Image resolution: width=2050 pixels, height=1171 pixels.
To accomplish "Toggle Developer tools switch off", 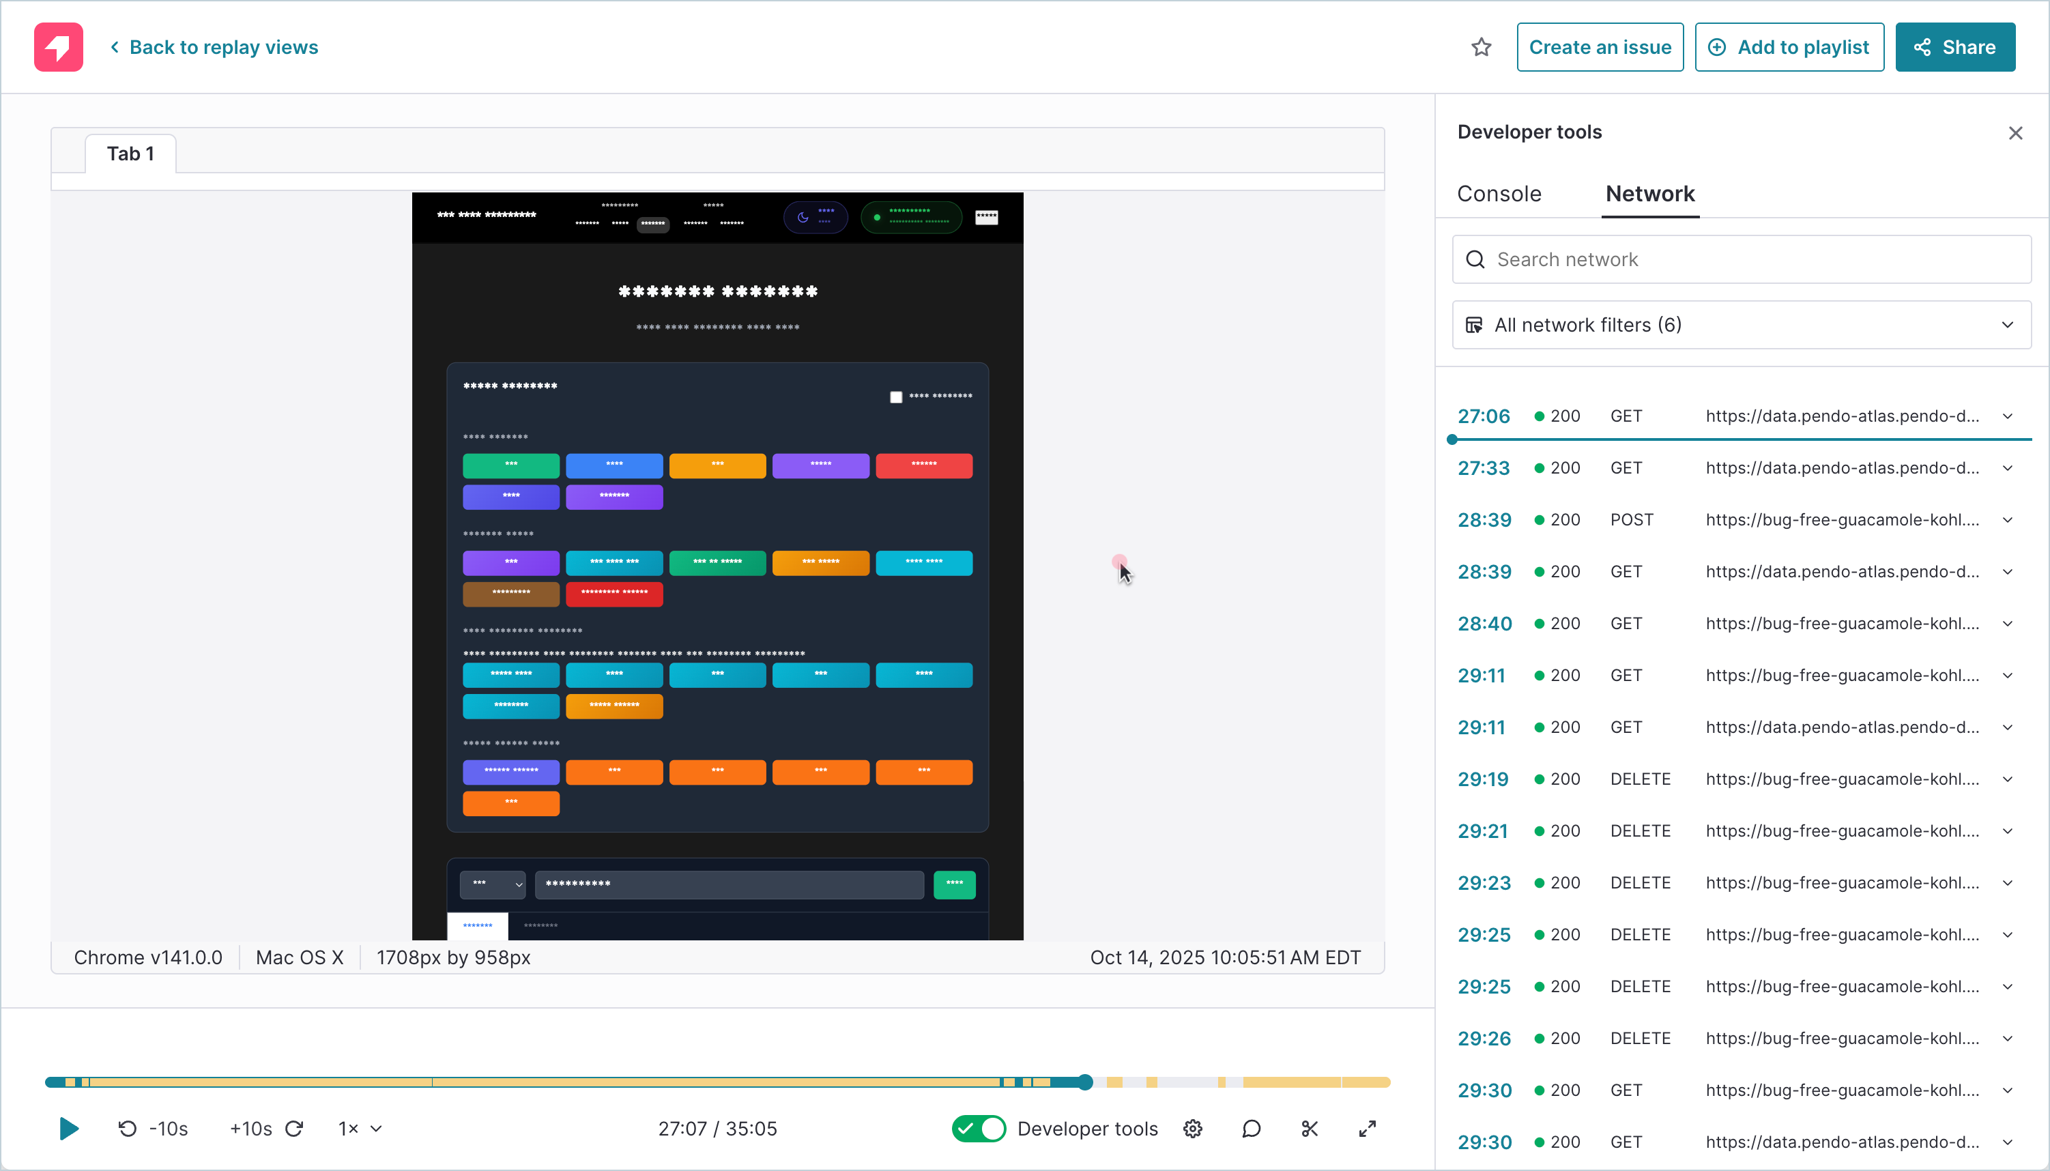I will click(x=978, y=1129).
